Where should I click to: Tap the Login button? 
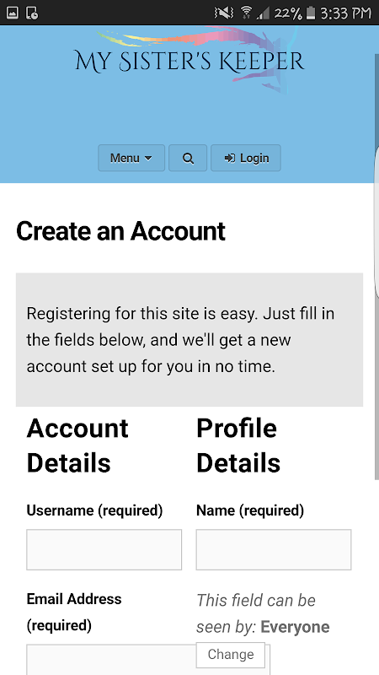246,158
